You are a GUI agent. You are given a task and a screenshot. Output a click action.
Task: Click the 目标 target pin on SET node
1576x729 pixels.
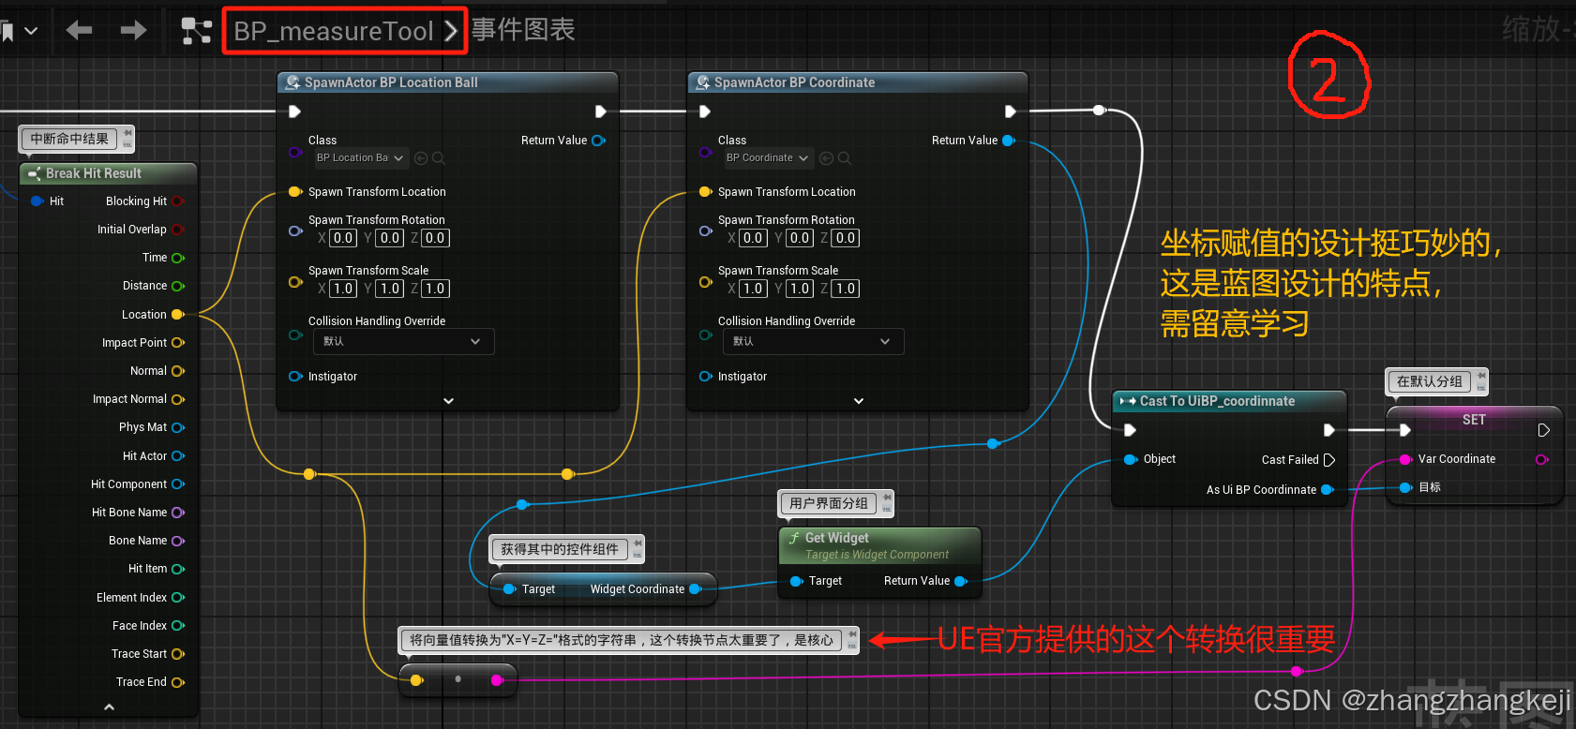[1405, 487]
